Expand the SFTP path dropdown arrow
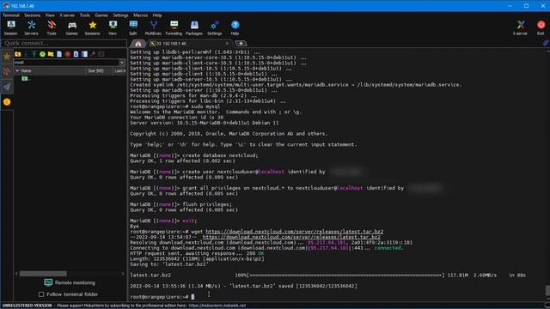This screenshot has width=550, height=309. tap(121, 63)
